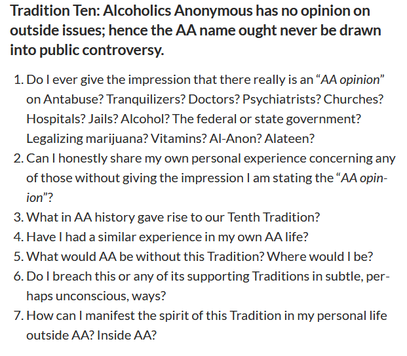Click the italic "AA opinion" phrase in item 1
The image size is (407, 356).
click(350, 80)
